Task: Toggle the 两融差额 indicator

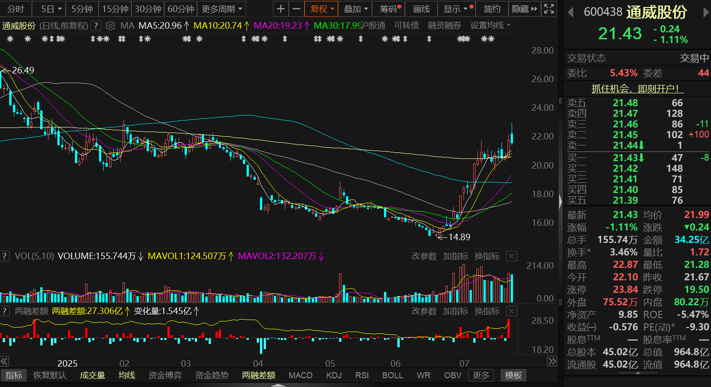Action: click(x=259, y=375)
